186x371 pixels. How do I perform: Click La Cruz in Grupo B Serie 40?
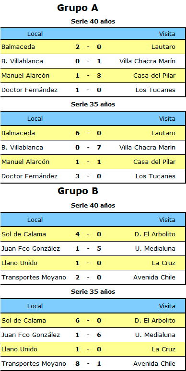click(x=163, y=263)
